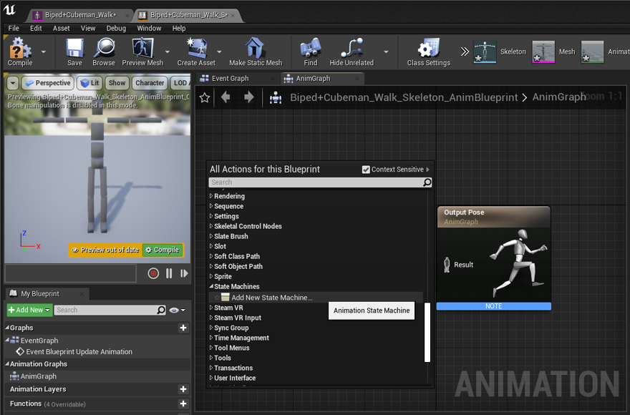The width and height of the screenshot is (630, 415).
Task: Open Hide Unrelated options dropdown
Action: click(x=386, y=52)
